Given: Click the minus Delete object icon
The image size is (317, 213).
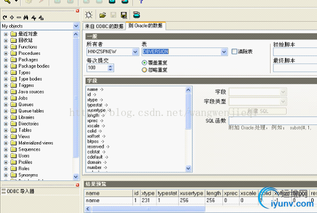Looking at the screenshot, I should [x=19, y=18].
